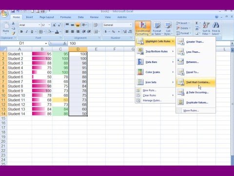The height and width of the screenshot is (176, 234).
Task: Click the Wrap Text icon
Action: tap(96, 25)
